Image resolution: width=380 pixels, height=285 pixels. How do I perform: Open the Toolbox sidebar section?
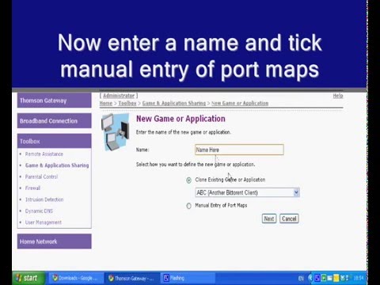pyautogui.click(x=55, y=141)
